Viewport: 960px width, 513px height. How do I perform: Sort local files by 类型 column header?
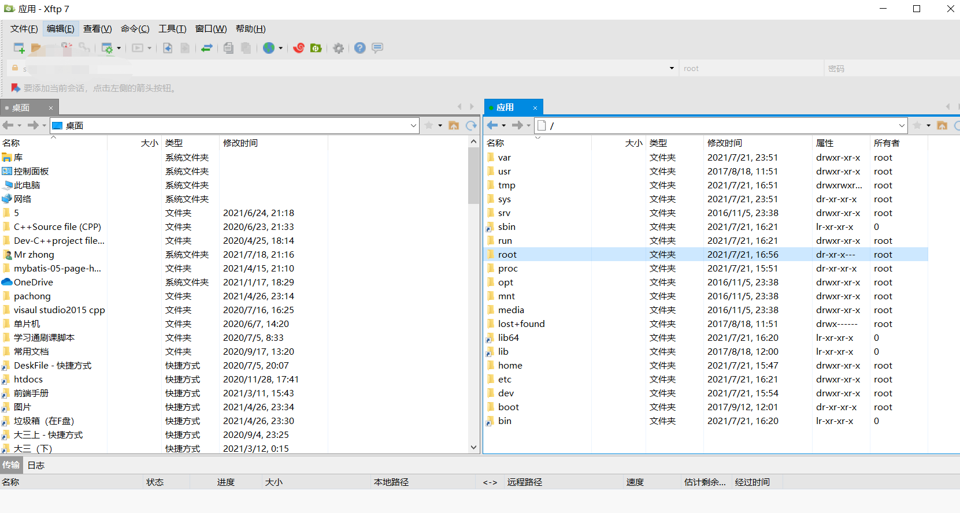point(190,143)
